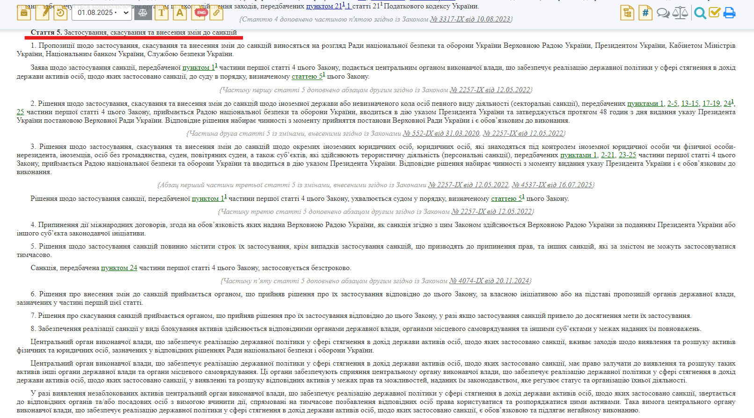Screen dimensions: 754x418
Task: Click heading 'Стаття 5. Застосування, скасування та внесення змін до санкцій'
Action: point(134,32)
